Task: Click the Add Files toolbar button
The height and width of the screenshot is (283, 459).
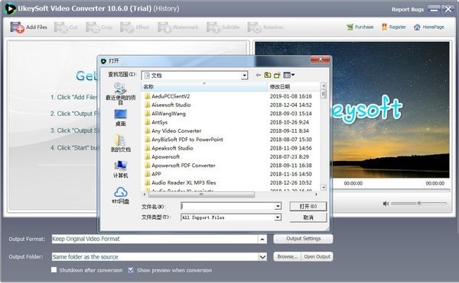Action: (x=28, y=27)
